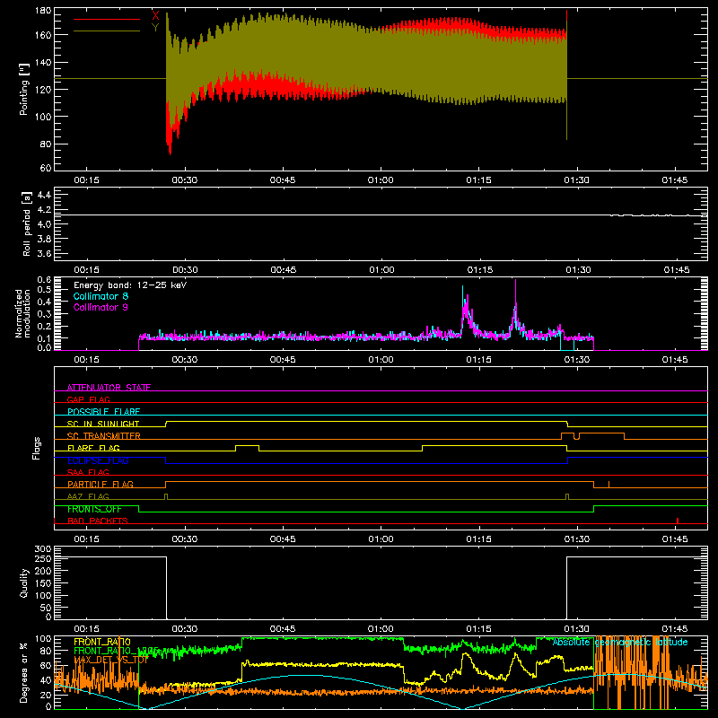This screenshot has width=718, height=718.
Task: Click the Flags axis title
Action: [37, 448]
